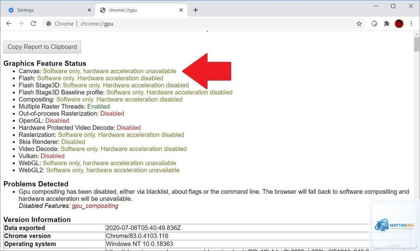Close the Chrome window

click(x=411, y=6)
